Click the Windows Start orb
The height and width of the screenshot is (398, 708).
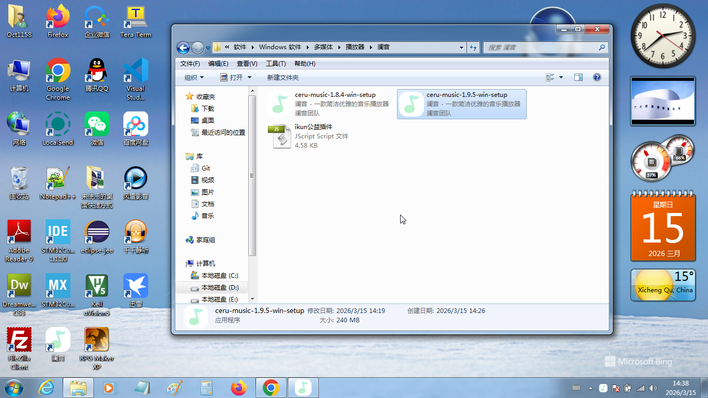[14, 387]
